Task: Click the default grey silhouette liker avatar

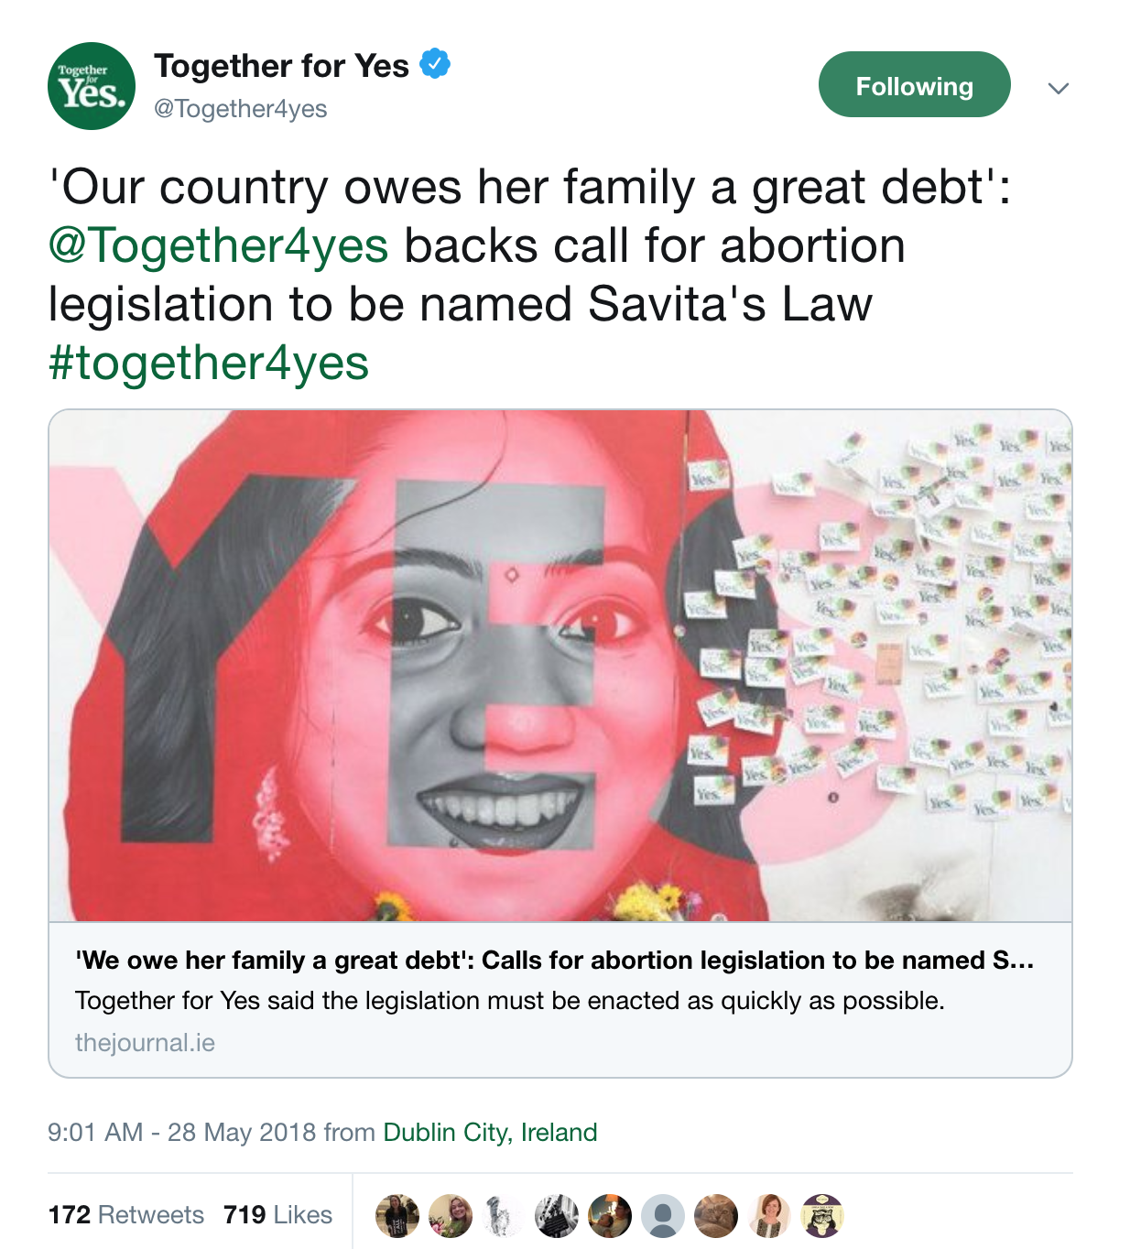Action: pos(663,1216)
